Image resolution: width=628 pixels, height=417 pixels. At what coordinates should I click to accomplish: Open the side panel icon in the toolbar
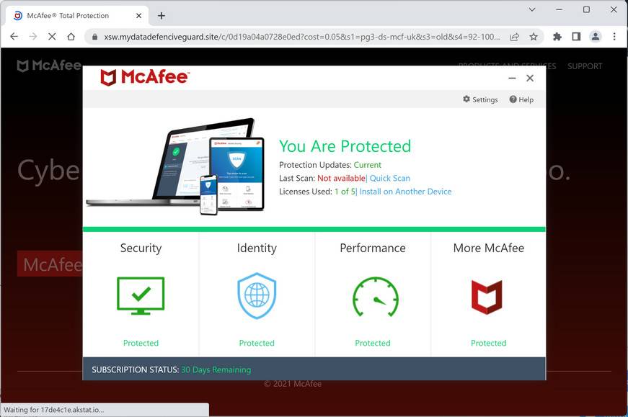pos(576,36)
